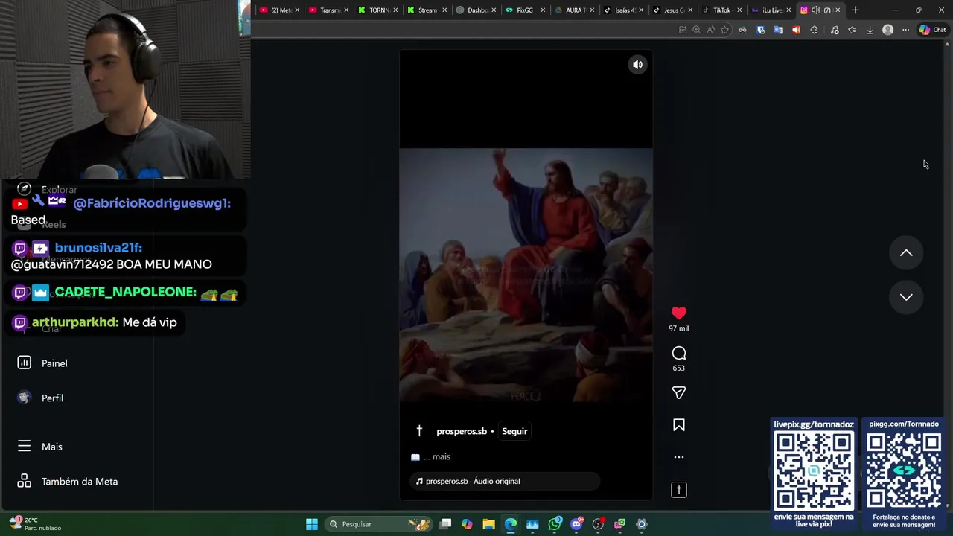This screenshot has height=536, width=953.
Task: Open Discord from the taskbar
Action: point(576,524)
